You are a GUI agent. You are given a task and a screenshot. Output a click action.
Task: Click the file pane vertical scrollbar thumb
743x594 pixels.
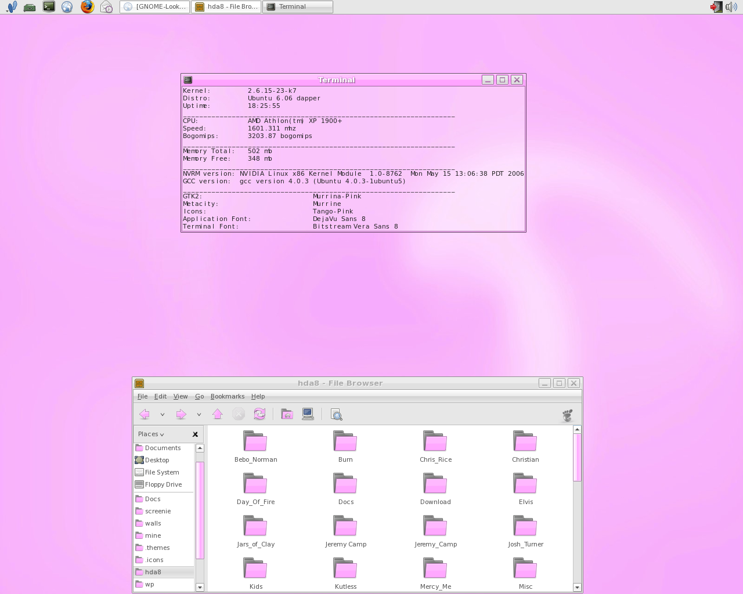(x=577, y=457)
